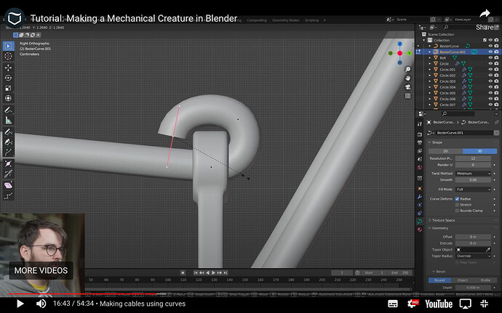Viewport: 502px width, 313px height.
Task: Seek on the YouTube progress bar
Action: pos(251,293)
